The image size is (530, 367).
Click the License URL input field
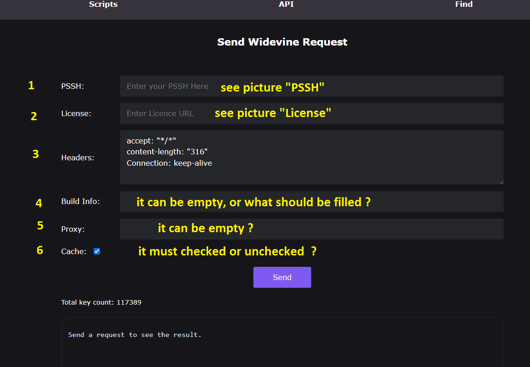tap(312, 113)
